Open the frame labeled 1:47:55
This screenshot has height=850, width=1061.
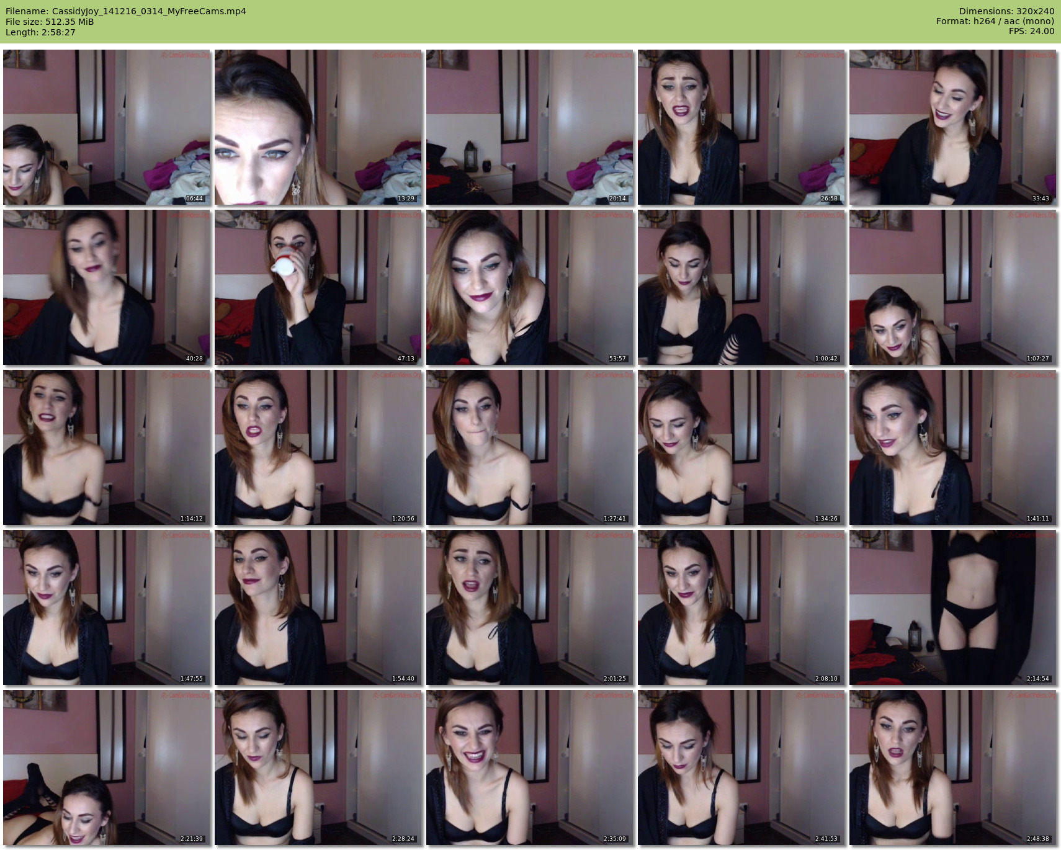[107, 607]
